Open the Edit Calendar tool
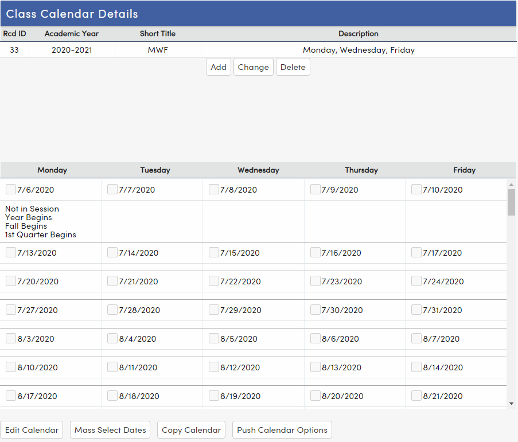Viewport: 518px width, 442px height. point(32,429)
